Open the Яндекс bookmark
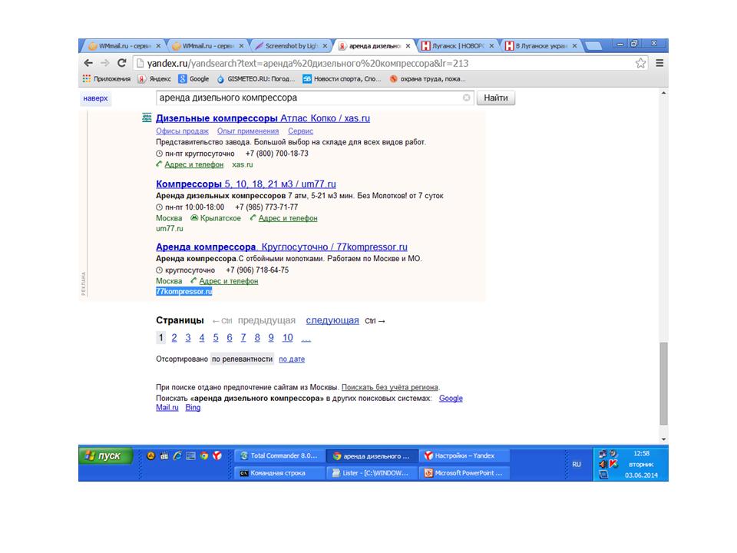Viewport: 737px width, 553px height. pyautogui.click(x=154, y=79)
